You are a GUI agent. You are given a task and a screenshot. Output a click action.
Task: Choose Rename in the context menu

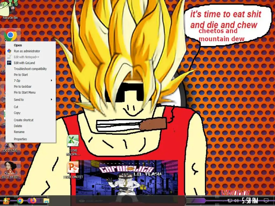point(31,132)
